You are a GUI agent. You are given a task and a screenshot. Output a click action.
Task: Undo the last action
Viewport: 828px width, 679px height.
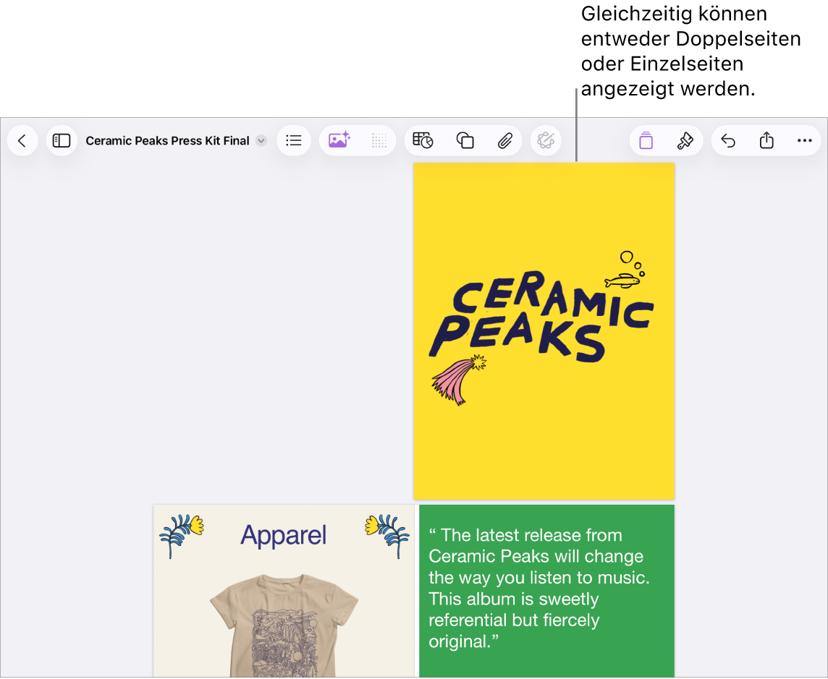pos(728,141)
